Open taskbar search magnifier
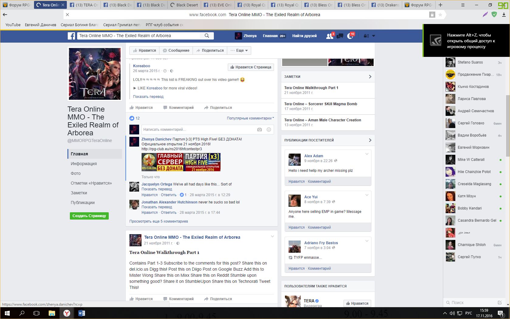 pyautogui.click(x=22, y=313)
